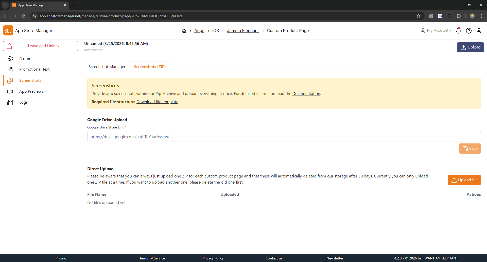487x262 pixels.
Task: Open App Previews in sidebar
Action: pyautogui.click(x=31, y=91)
